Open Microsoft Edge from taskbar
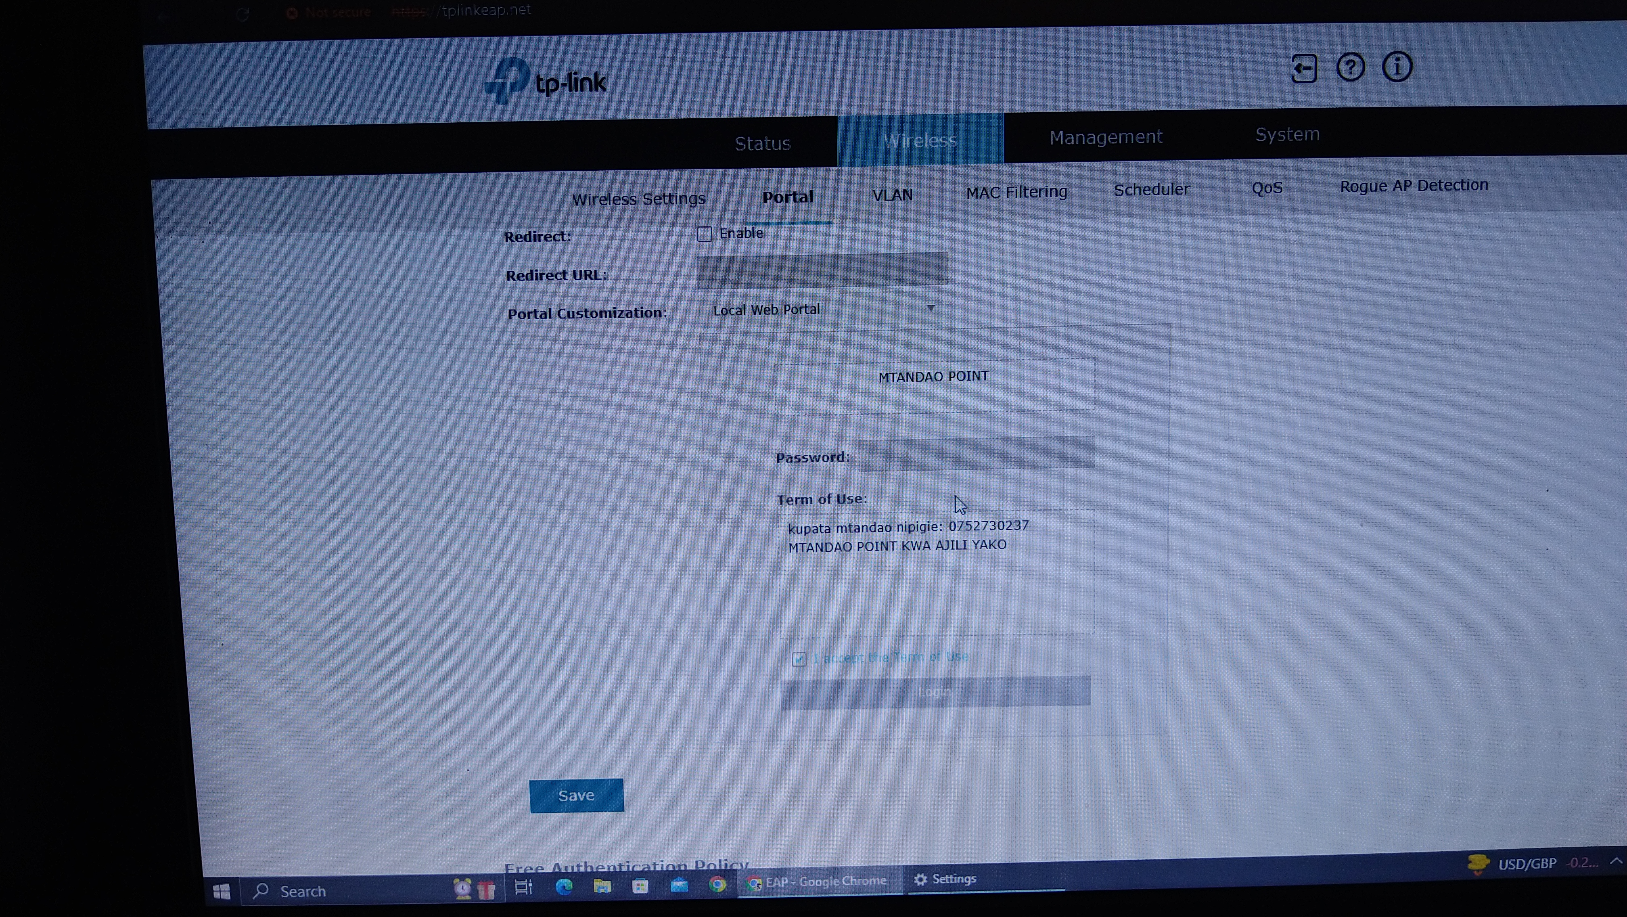Image resolution: width=1627 pixels, height=917 pixels. pos(563,887)
